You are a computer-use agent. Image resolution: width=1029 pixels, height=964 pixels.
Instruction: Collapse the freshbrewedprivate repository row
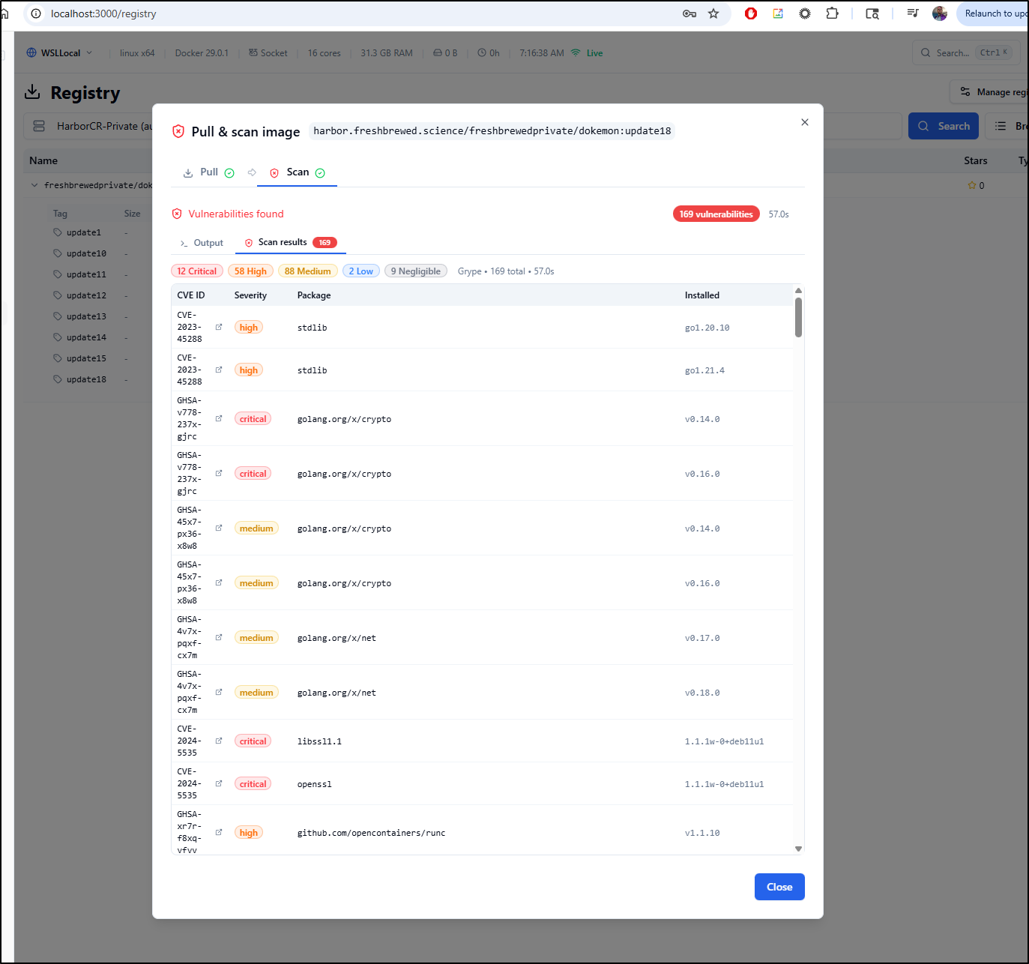coord(34,185)
